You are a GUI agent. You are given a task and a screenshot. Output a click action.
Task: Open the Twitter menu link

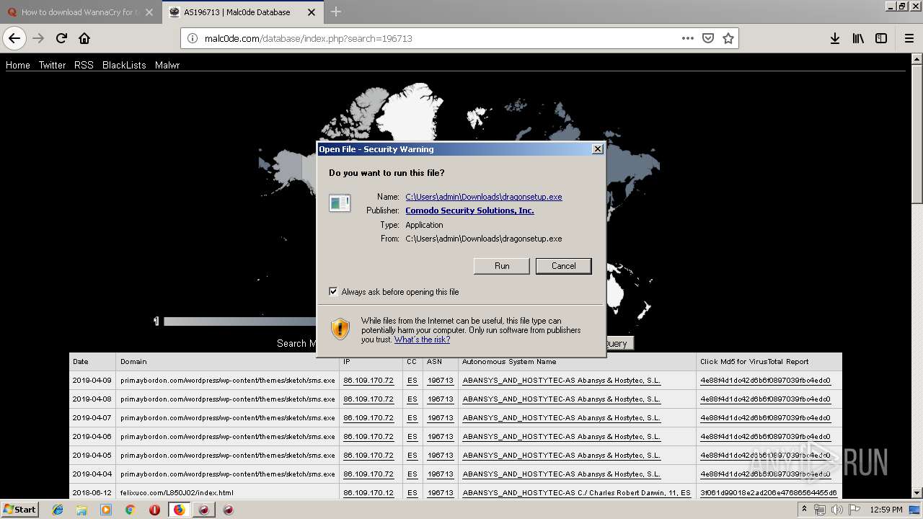(52, 65)
